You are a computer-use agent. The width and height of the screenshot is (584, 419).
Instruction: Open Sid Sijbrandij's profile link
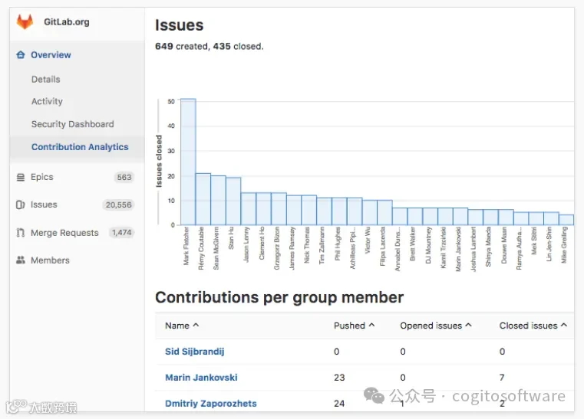tap(195, 352)
